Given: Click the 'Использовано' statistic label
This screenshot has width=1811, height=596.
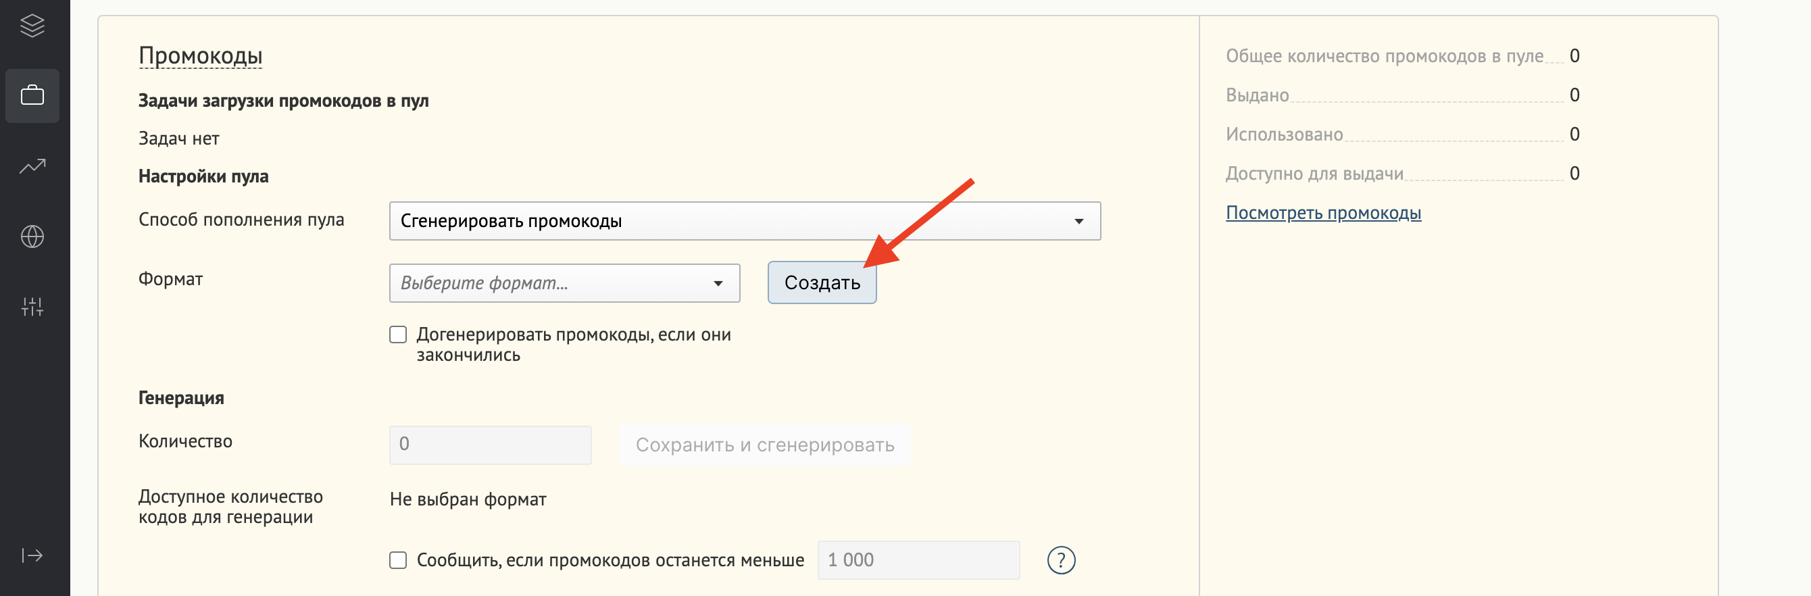Looking at the screenshot, I should pyautogui.click(x=1284, y=135).
